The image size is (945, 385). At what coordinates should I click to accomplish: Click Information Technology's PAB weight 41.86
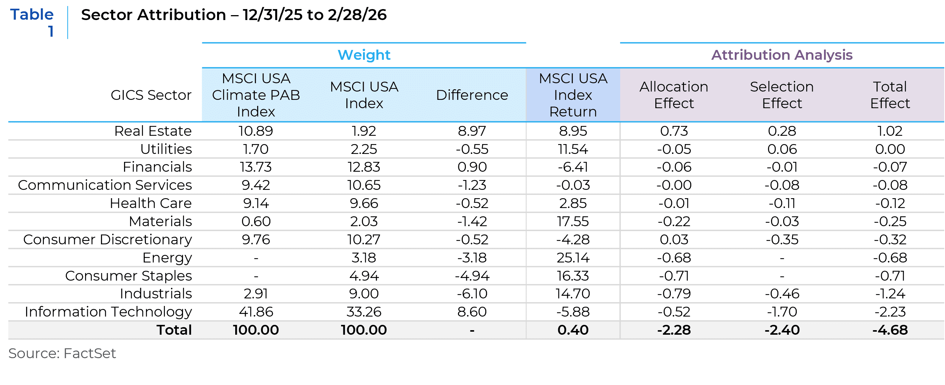click(x=256, y=312)
